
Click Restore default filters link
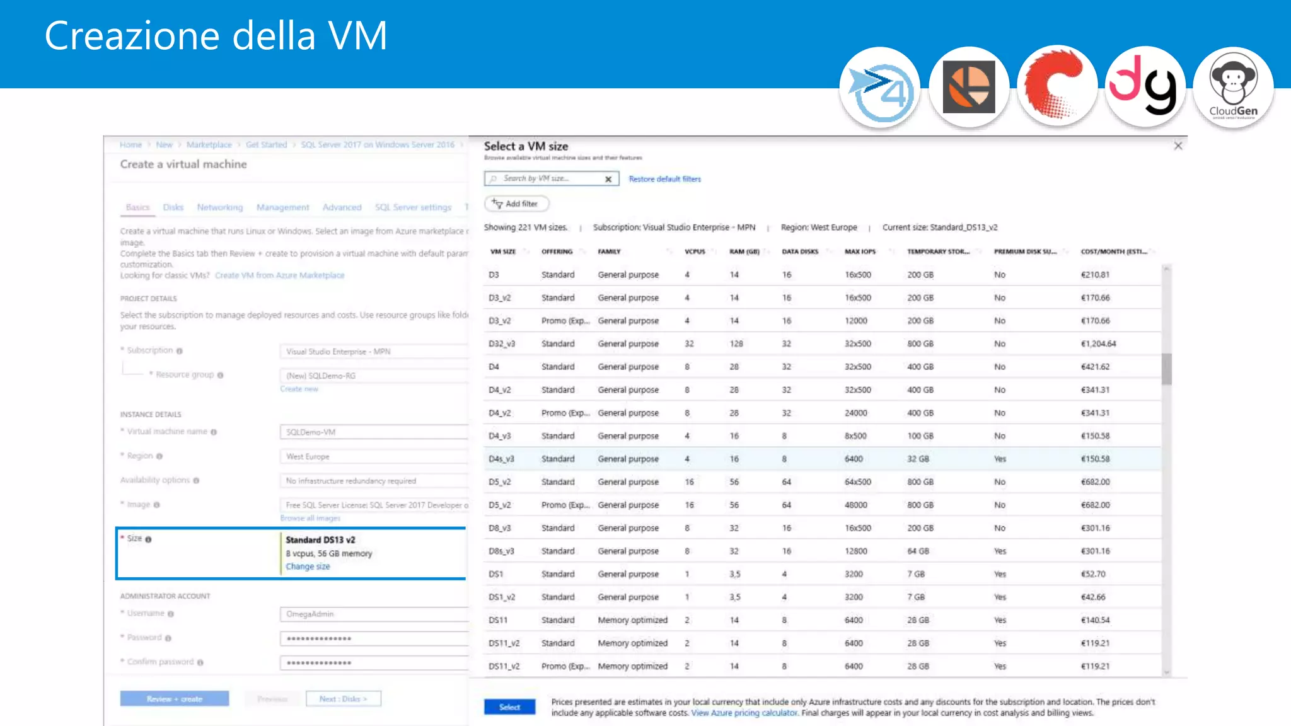(664, 180)
